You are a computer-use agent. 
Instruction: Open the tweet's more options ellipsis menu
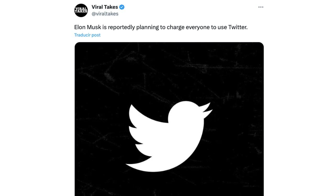coord(261,7)
